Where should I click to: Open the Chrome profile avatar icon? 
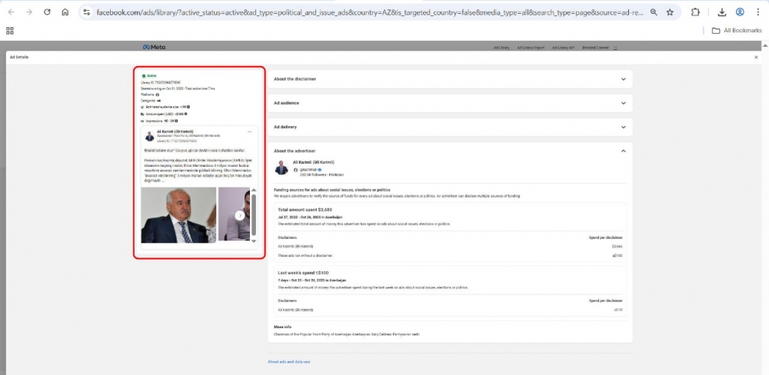coord(740,12)
